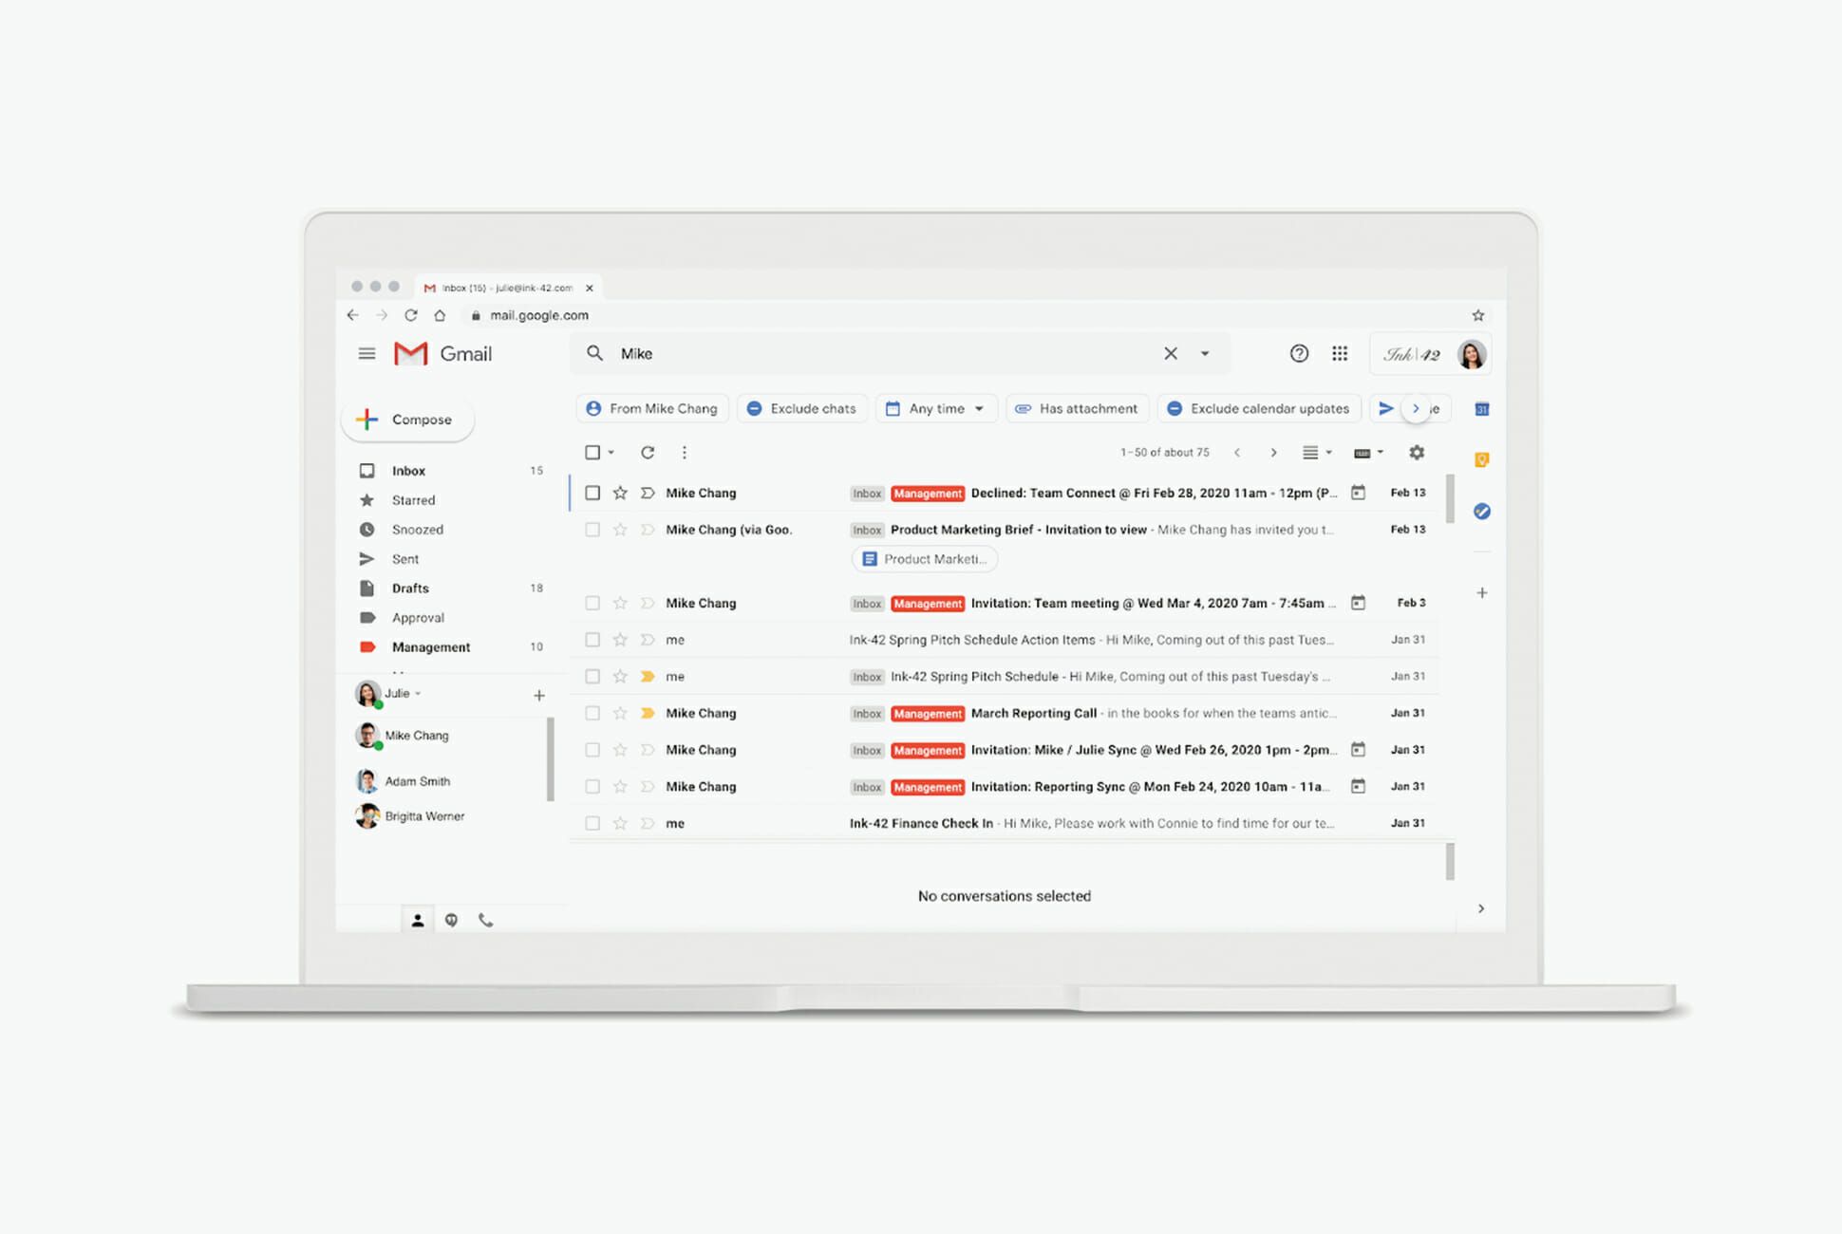Image resolution: width=1842 pixels, height=1234 pixels.
Task: Click the display density settings gear icon
Action: tap(1417, 452)
